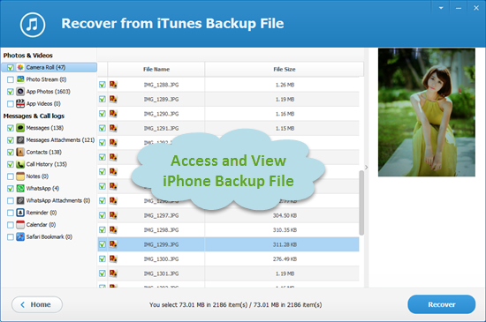Click the App Photos camera icon
This screenshot has width=486, height=322.
[20, 92]
